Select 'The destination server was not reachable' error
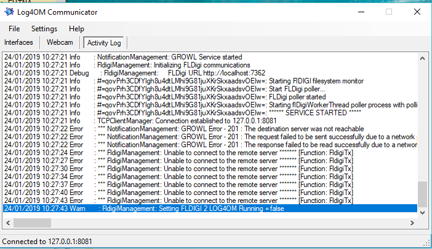 click(x=210, y=129)
